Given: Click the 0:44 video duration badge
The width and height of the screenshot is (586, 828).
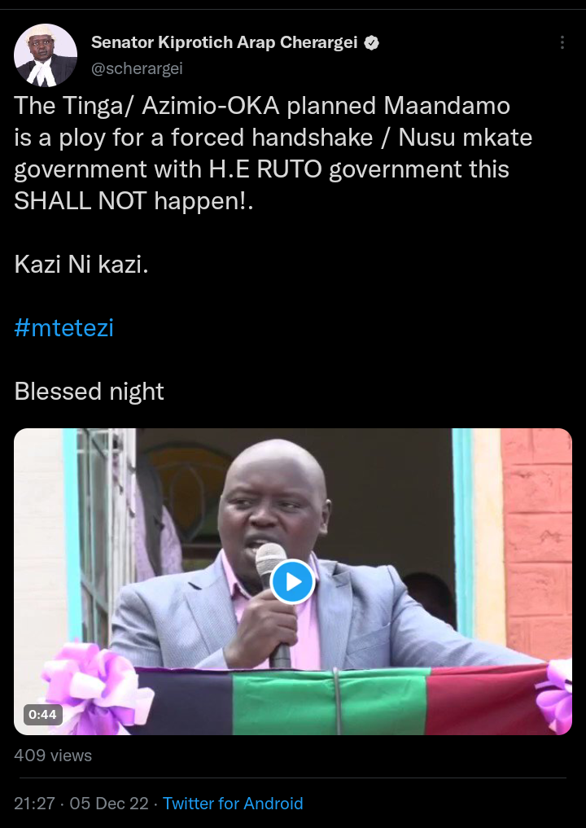Looking at the screenshot, I should tap(43, 715).
